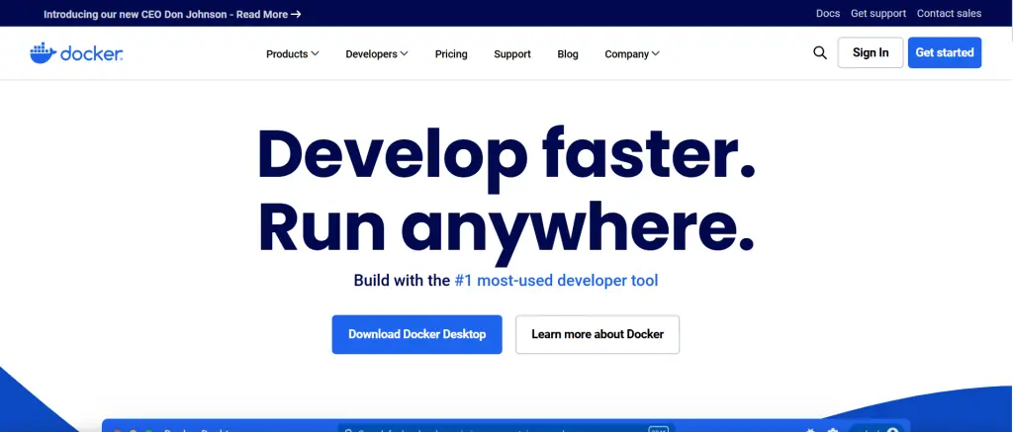Open the search magnifier icon
Image resolution: width=1013 pixels, height=432 pixels.
pos(820,53)
